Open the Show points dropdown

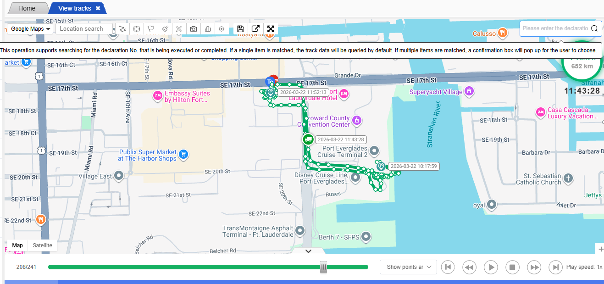click(x=408, y=267)
